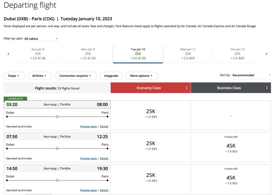Open the Airlines filter dropdown
273x195 pixels.
coord(39,76)
